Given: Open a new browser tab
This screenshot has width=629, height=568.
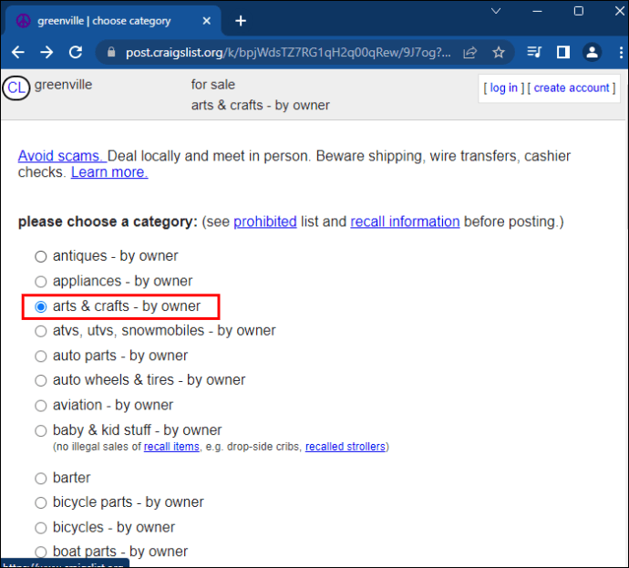Looking at the screenshot, I should pos(241,21).
